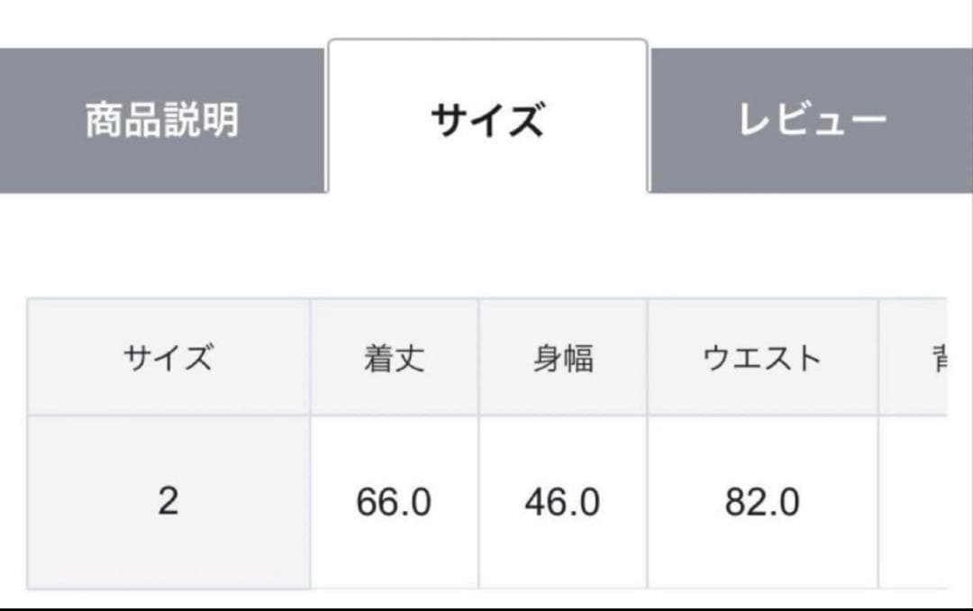Click the ウエスト column header

click(764, 356)
